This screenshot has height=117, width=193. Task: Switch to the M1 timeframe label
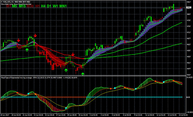pos(9,6)
